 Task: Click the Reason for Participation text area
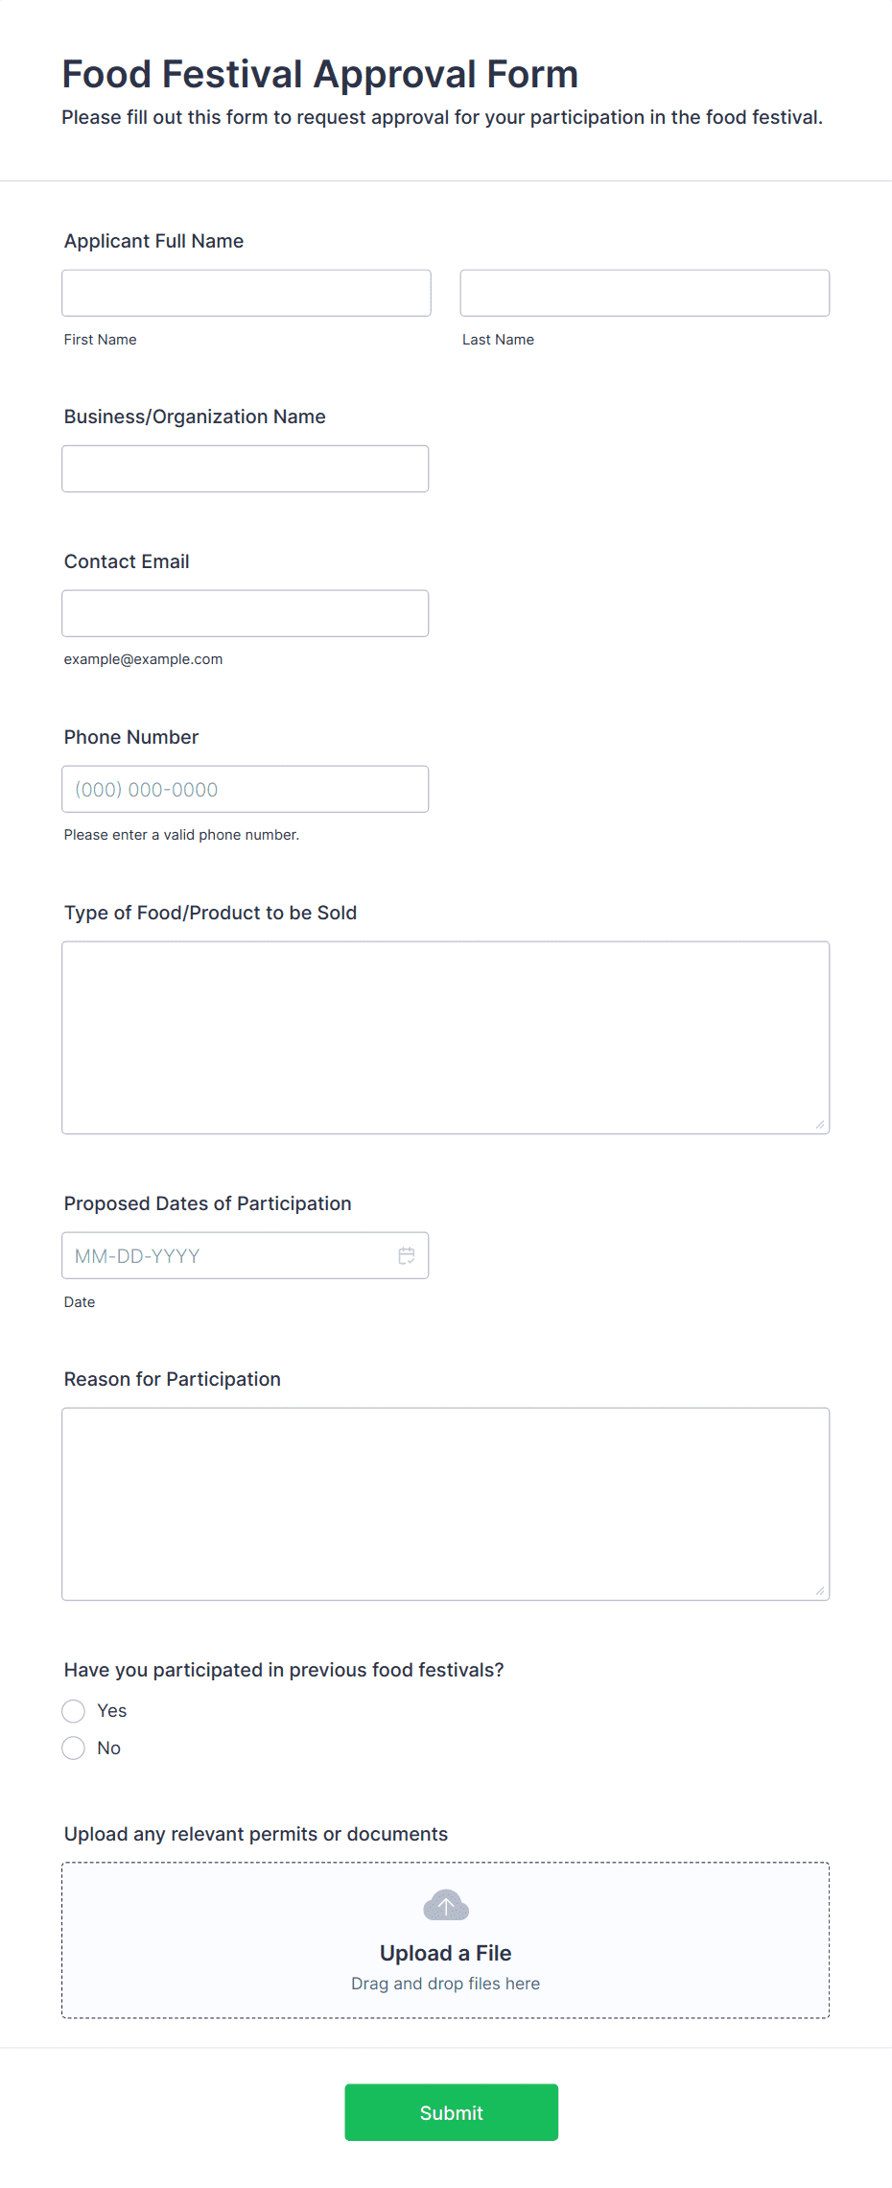(446, 1504)
